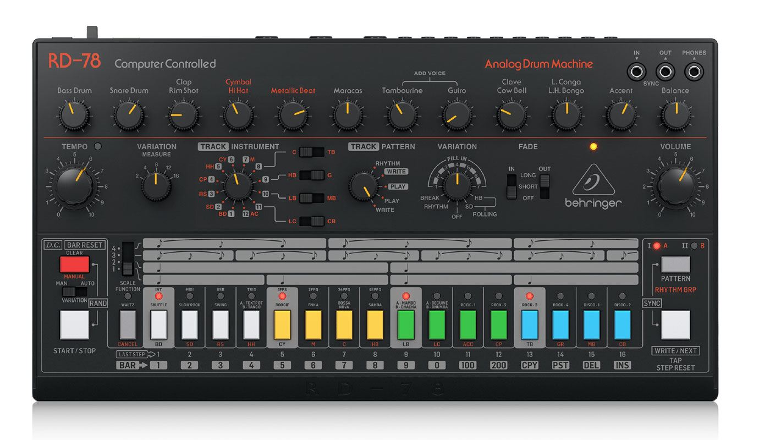
Task: Click the white Write/Next button
Action: click(675, 325)
